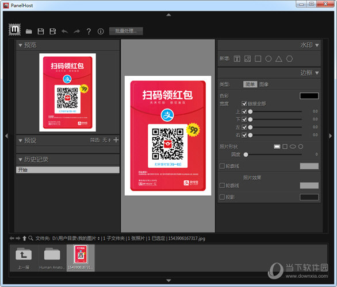Enable the 轮廓线 checkbox under 照片效果
This screenshot has height=287, width=337.
tap(222, 185)
